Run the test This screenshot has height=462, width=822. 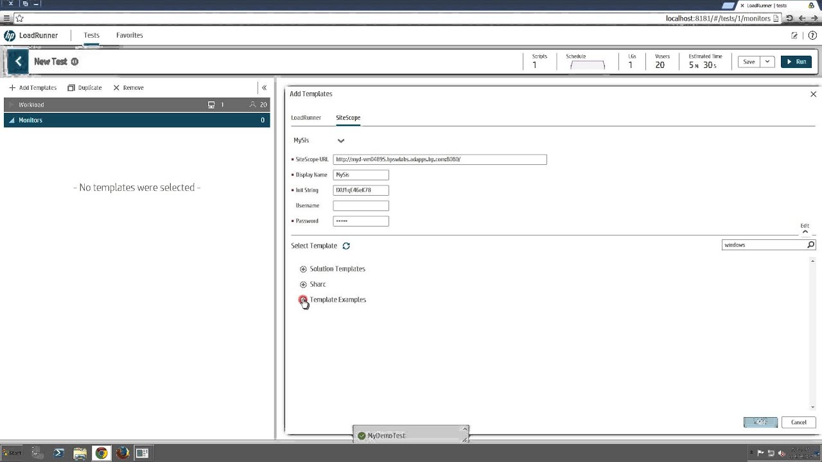tap(796, 62)
